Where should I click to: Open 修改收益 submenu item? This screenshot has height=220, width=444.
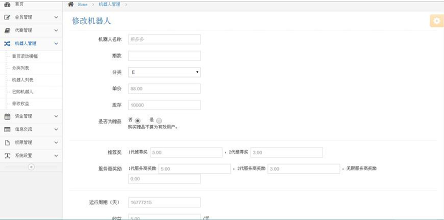click(x=20, y=103)
